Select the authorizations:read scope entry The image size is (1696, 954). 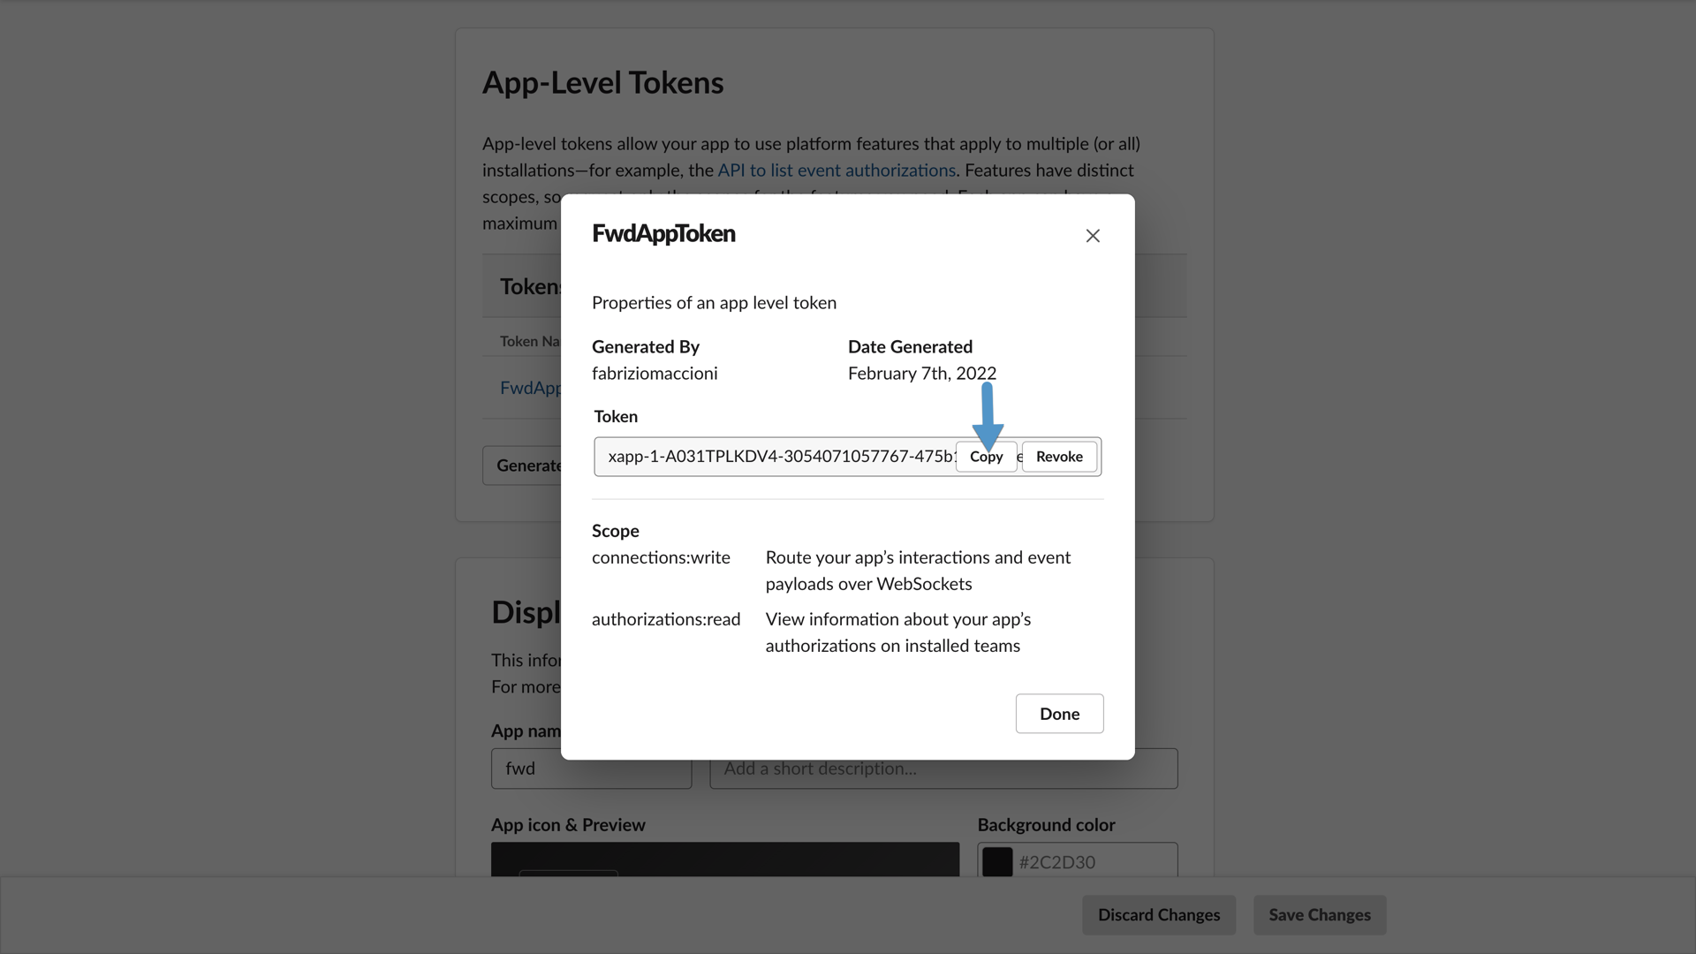[x=666, y=618]
